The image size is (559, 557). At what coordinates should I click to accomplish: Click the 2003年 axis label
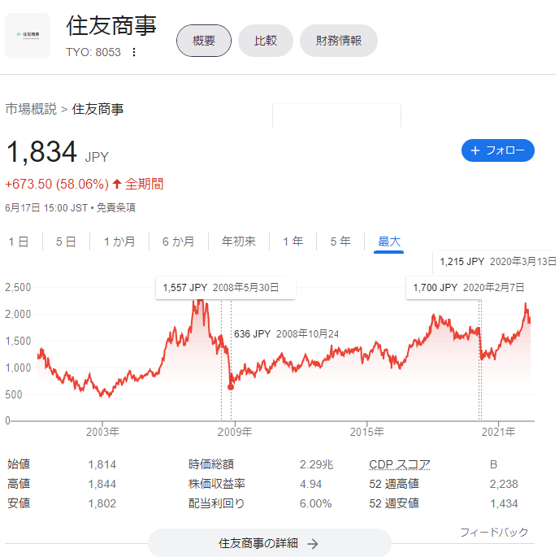point(102,432)
